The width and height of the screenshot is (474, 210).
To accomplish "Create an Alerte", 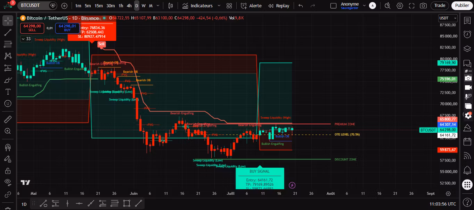I will coord(251,6).
